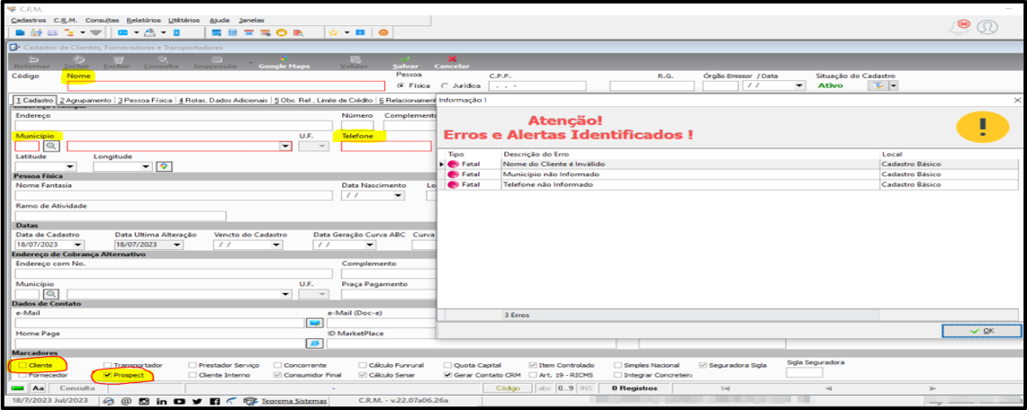Screen dimensions: 1027x410
Task: Click the Código button in status bar
Action: pos(508,388)
